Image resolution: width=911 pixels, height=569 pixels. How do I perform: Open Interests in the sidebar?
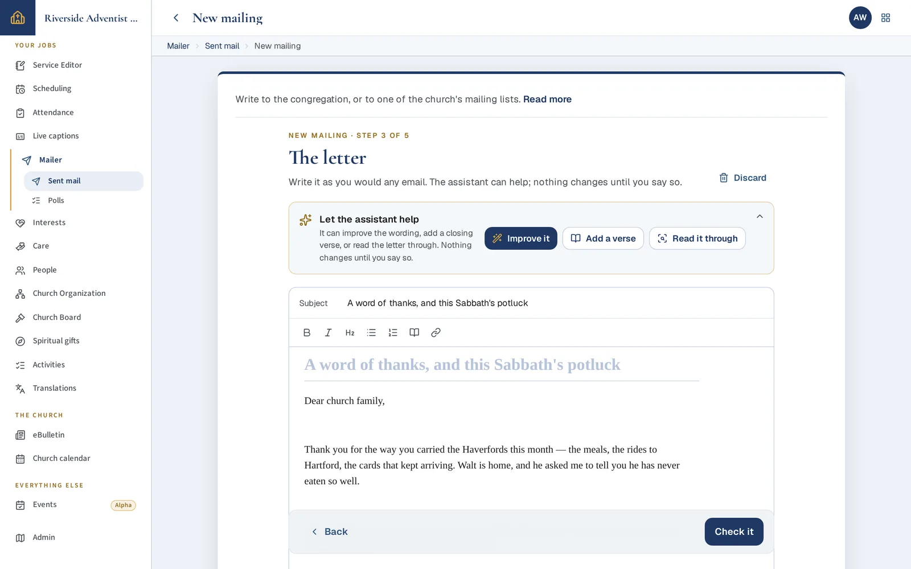(x=77, y=222)
